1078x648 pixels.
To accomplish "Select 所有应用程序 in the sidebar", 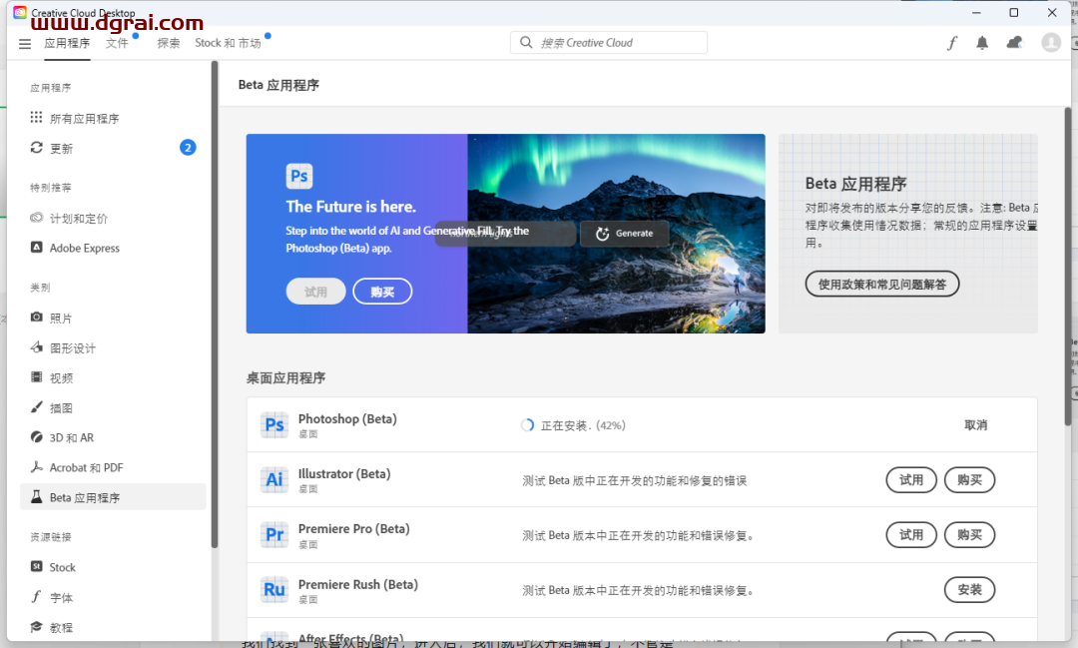I will pos(84,119).
